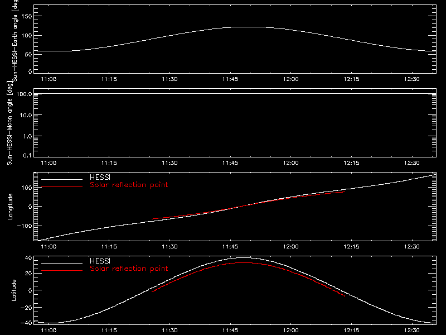Click the 1.0 tick label in Moon angle plot
The height and width of the screenshot is (335, 446).
pyautogui.click(x=27, y=136)
